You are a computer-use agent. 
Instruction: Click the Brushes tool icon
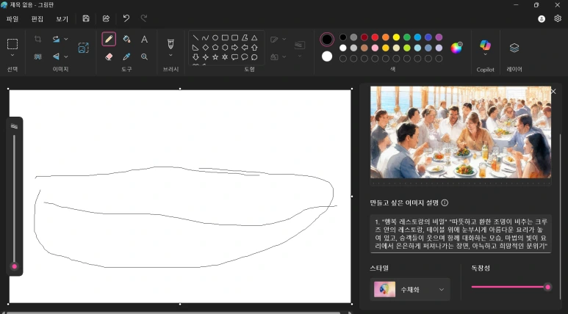(170, 44)
